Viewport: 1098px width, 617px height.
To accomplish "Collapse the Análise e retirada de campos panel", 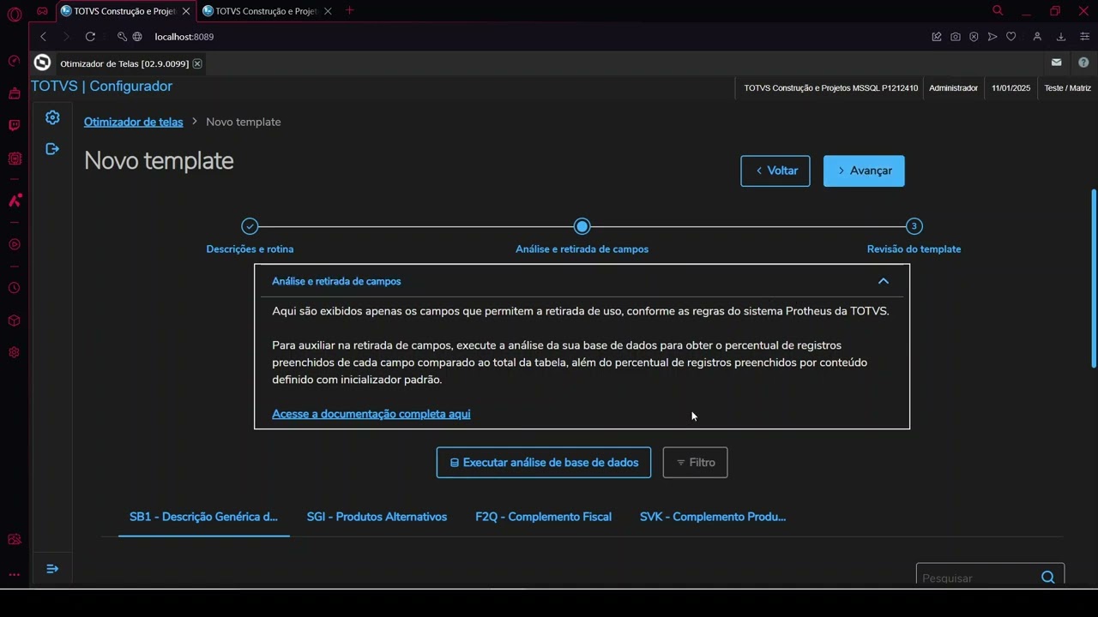I will 884,281.
